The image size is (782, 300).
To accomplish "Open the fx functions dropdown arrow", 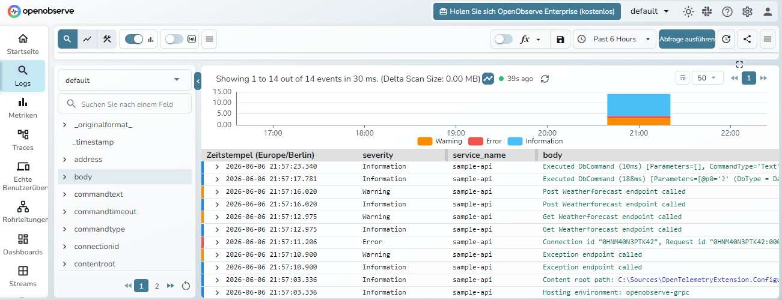I will coord(539,39).
